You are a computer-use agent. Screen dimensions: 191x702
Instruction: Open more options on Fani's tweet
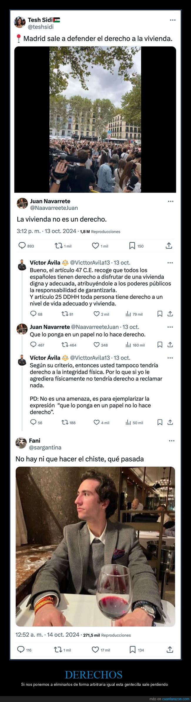(x=172, y=441)
